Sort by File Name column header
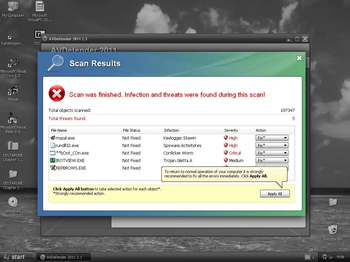This screenshot has height=262, width=350. (x=85, y=130)
